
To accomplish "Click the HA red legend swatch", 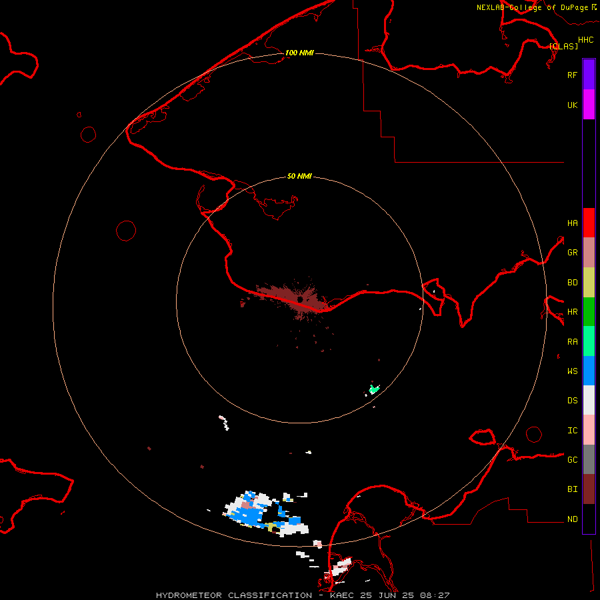I will (589, 223).
